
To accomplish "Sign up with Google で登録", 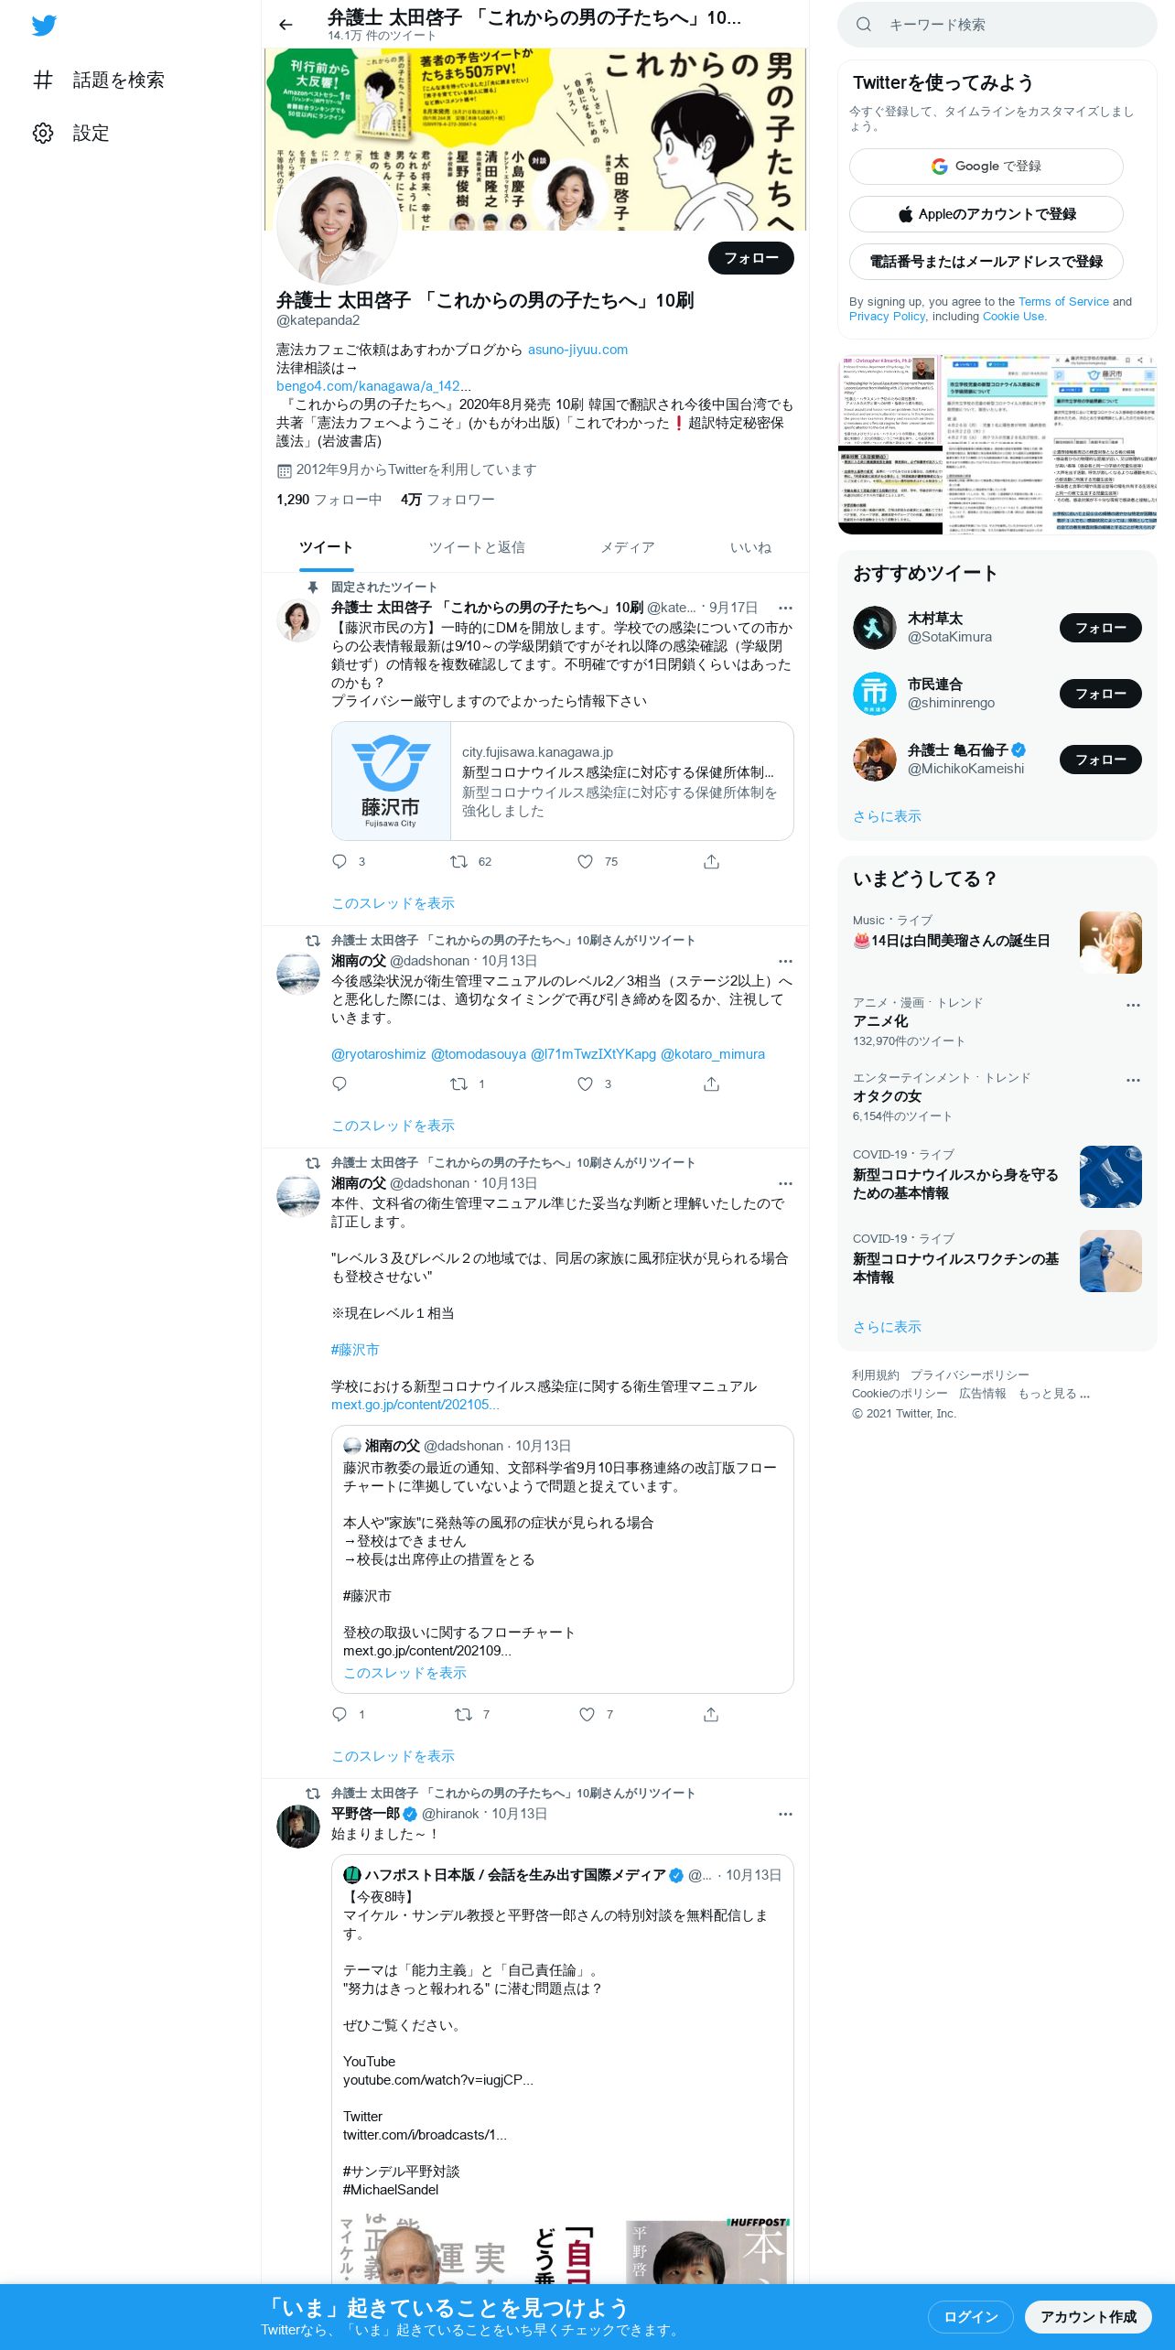I will (x=986, y=167).
